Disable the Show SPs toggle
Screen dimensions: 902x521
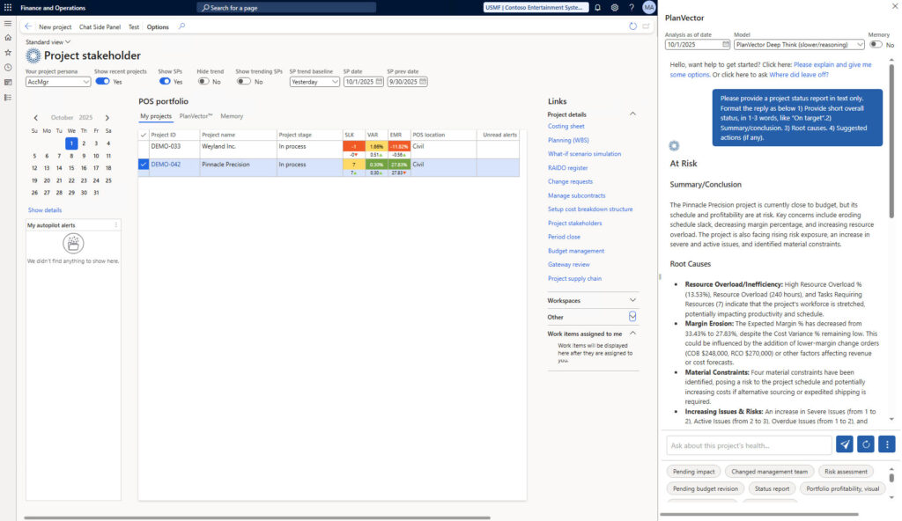[165, 80]
